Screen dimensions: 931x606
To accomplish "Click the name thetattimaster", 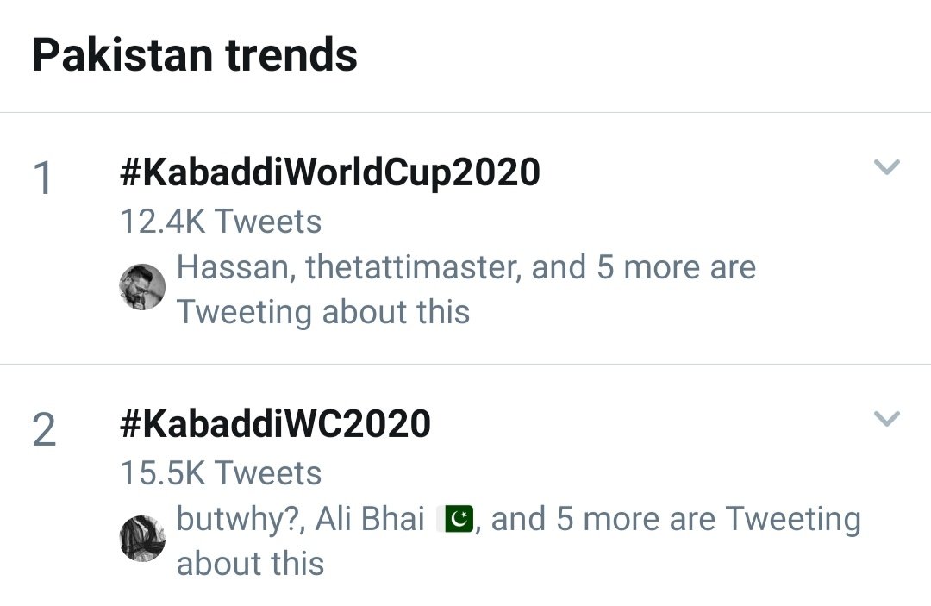I will pyautogui.click(x=414, y=267).
